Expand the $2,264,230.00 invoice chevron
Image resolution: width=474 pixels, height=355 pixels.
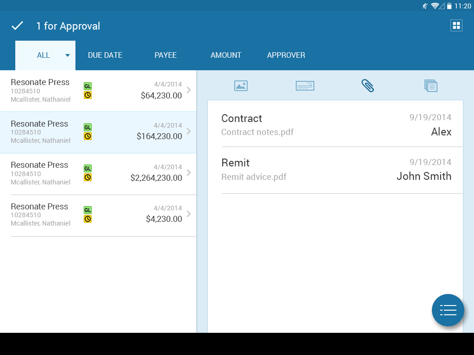pyautogui.click(x=188, y=173)
